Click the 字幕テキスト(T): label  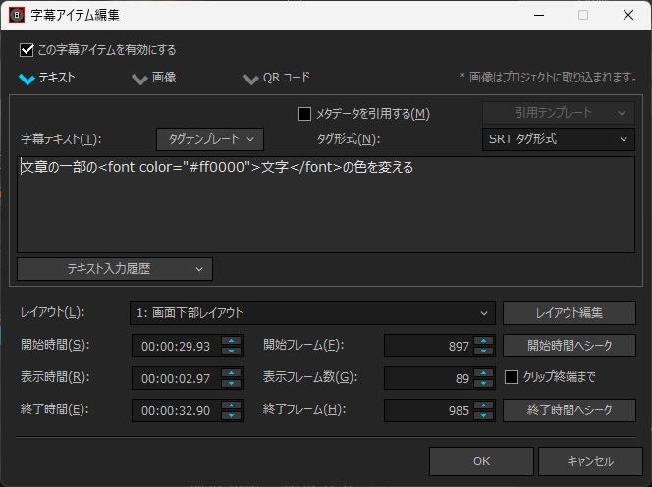coord(61,139)
